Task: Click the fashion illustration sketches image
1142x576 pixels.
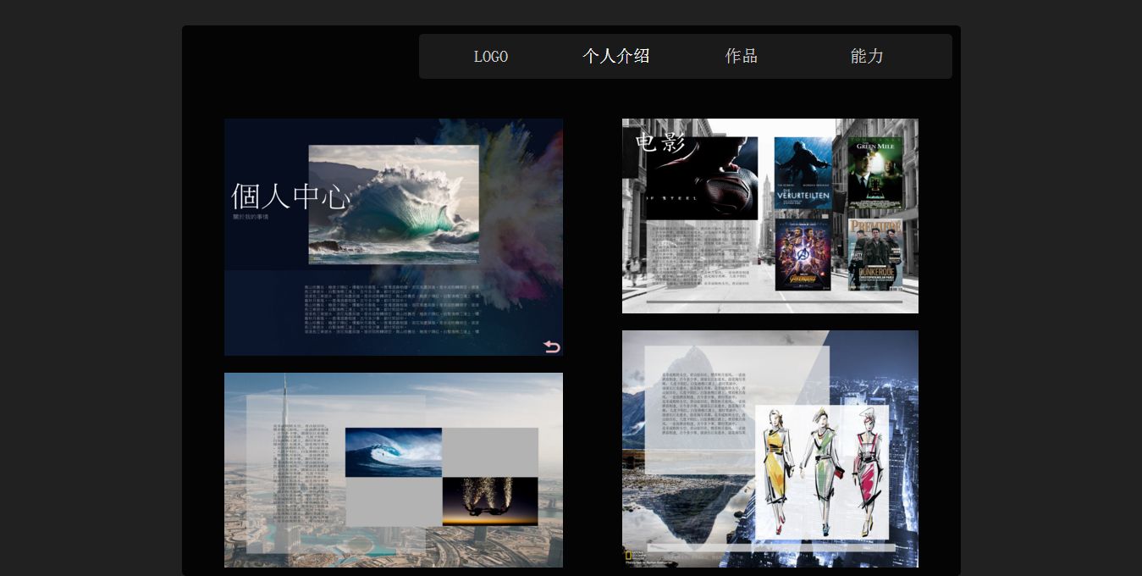Action: coord(821,472)
